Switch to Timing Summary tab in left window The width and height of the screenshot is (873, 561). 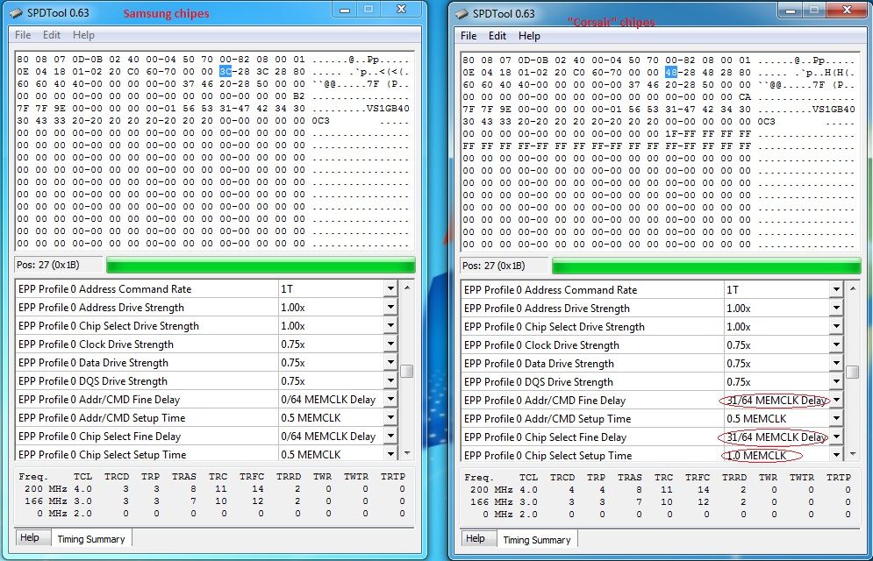(x=91, y=539)
